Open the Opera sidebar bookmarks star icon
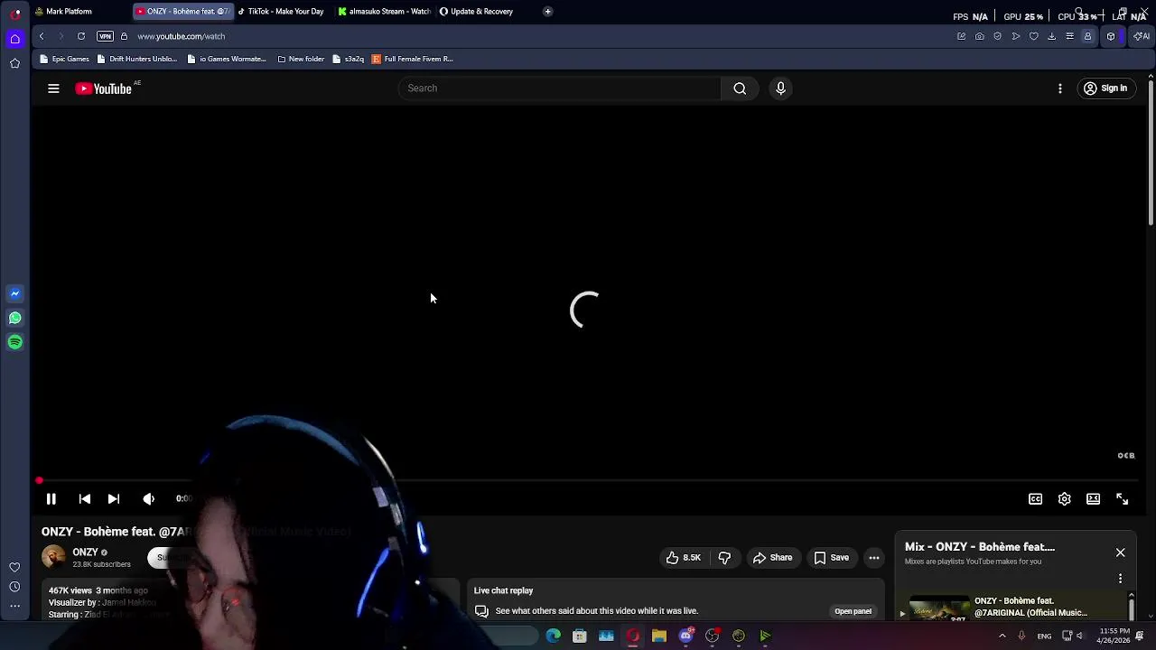The image size is (1156, 650). 15,63
